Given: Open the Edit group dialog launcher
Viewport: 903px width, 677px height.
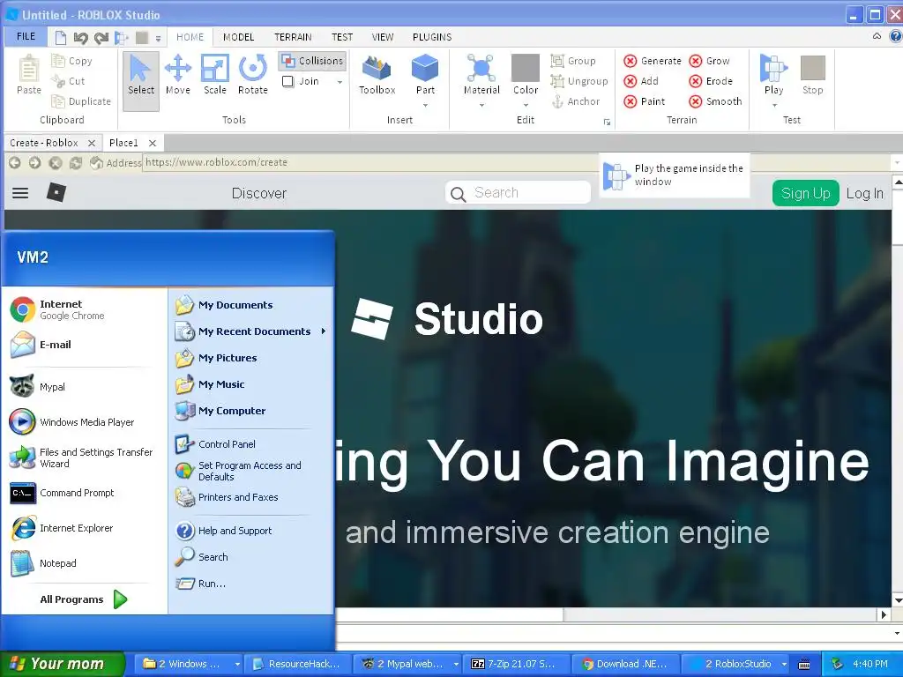Looking at the screenshot, I should tap(607, 122).
